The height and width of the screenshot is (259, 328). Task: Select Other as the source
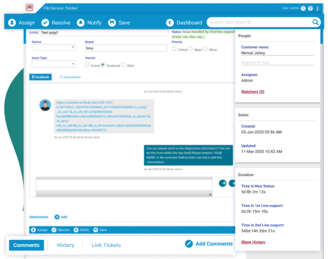(x=123, y=65)
